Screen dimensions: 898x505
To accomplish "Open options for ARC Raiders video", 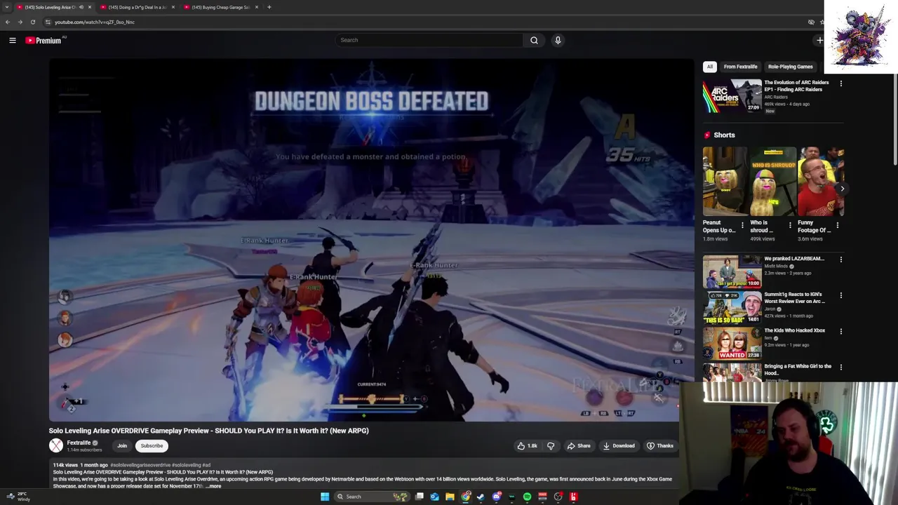I will (841, 83).
